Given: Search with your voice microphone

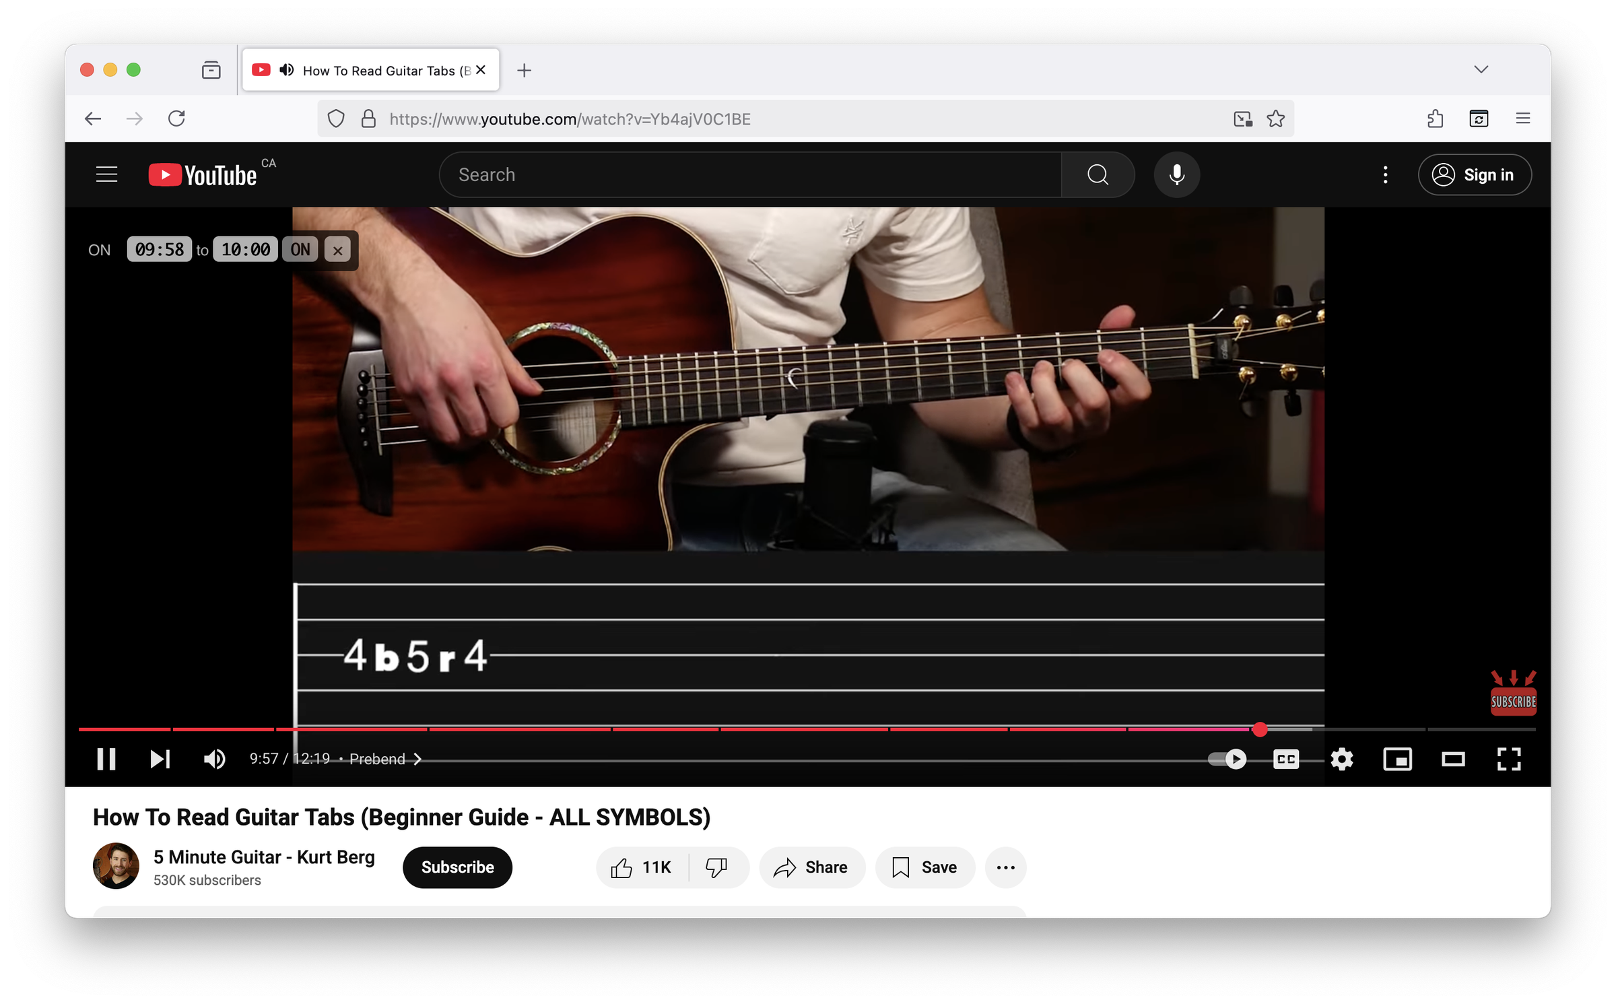Looking at the screenshot, I should tap(1176, 174).
